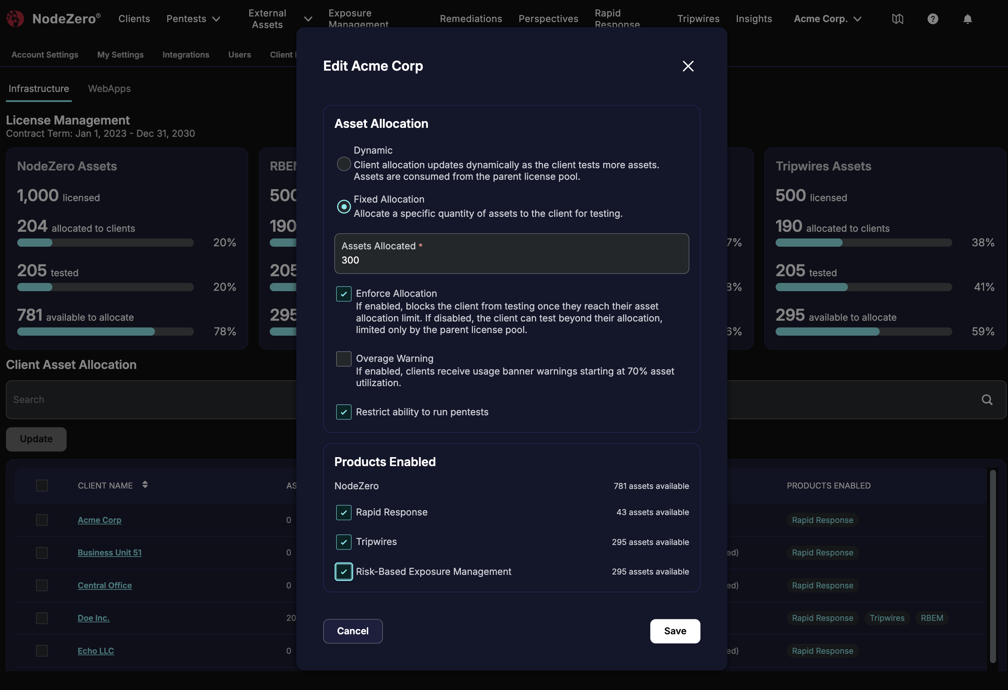Open the Acme Corp client link
Viewport: 1008px width, 690px height.
99,520
